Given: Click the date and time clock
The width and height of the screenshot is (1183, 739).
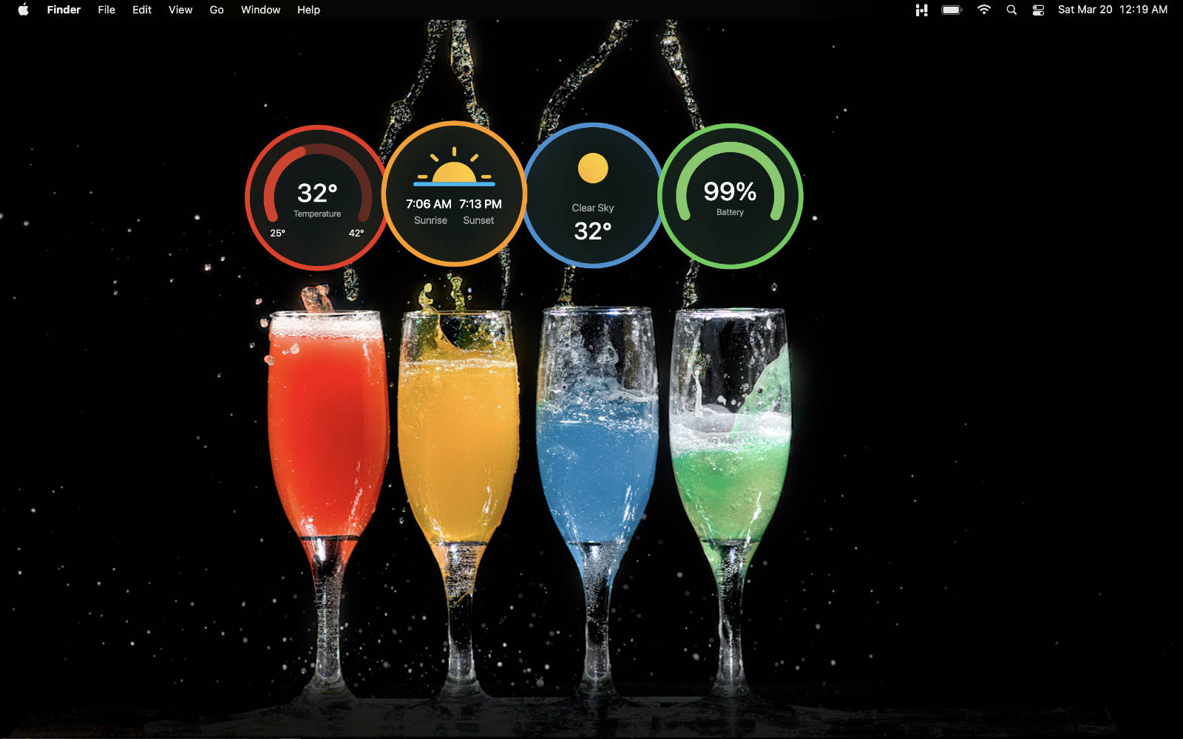Looking at the screenshot, I should coord(1113,10).
